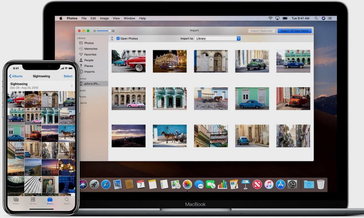Open Calendar icon in dock
364x218 pixels.
click(141, 185)
